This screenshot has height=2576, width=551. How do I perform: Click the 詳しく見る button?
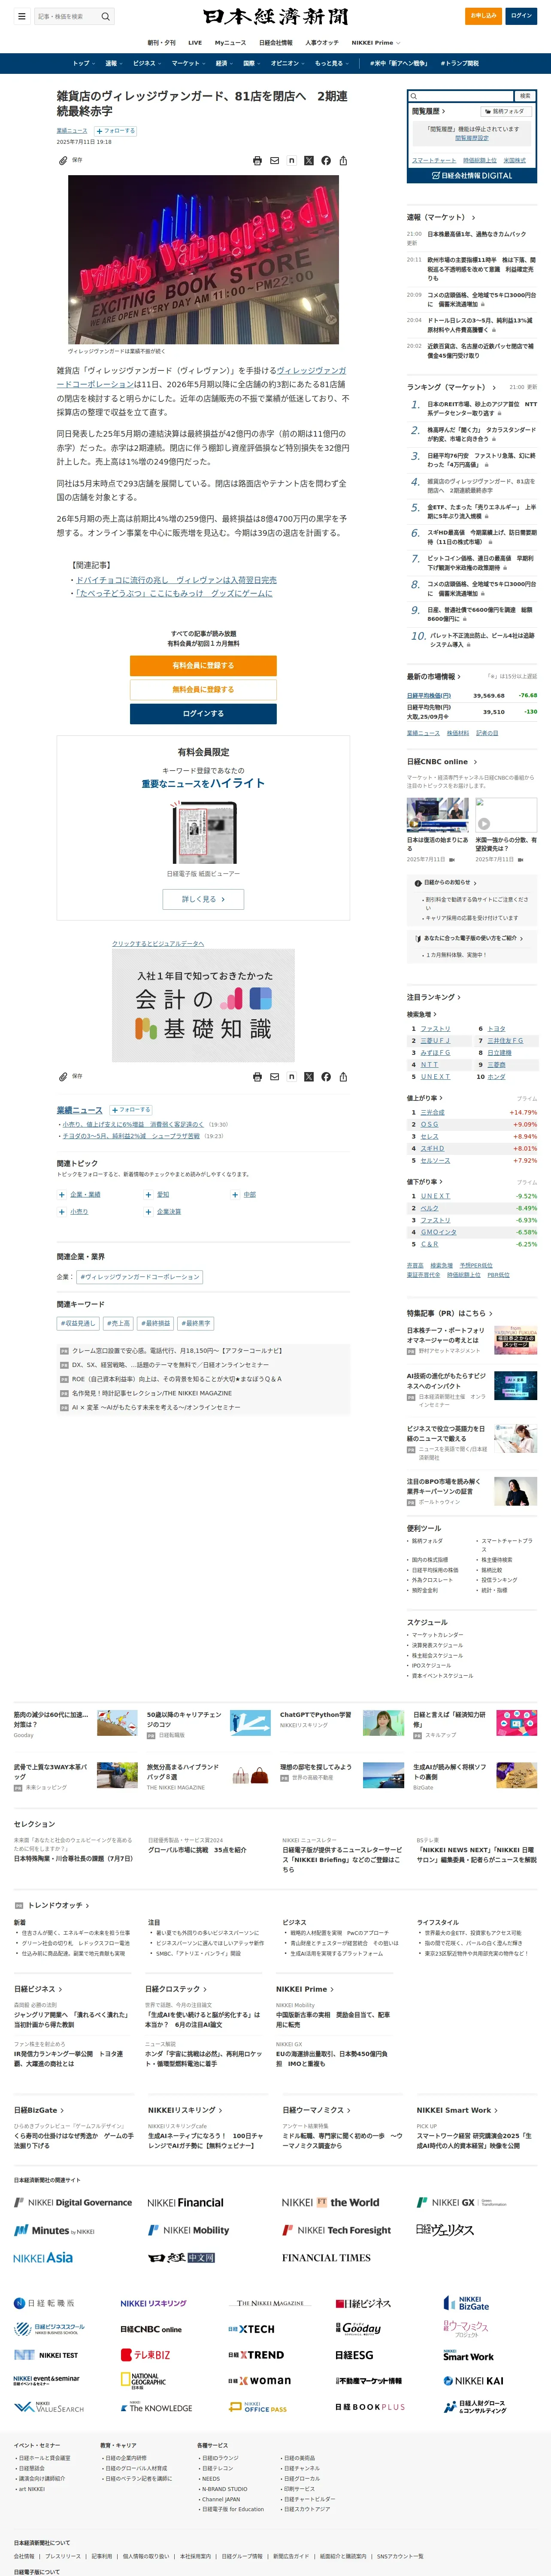point(203,899)
